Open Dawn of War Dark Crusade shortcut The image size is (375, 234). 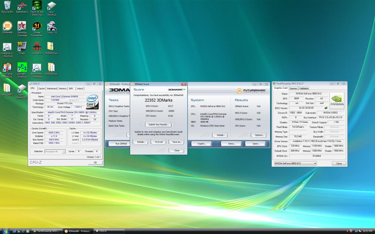click(37, 8)
